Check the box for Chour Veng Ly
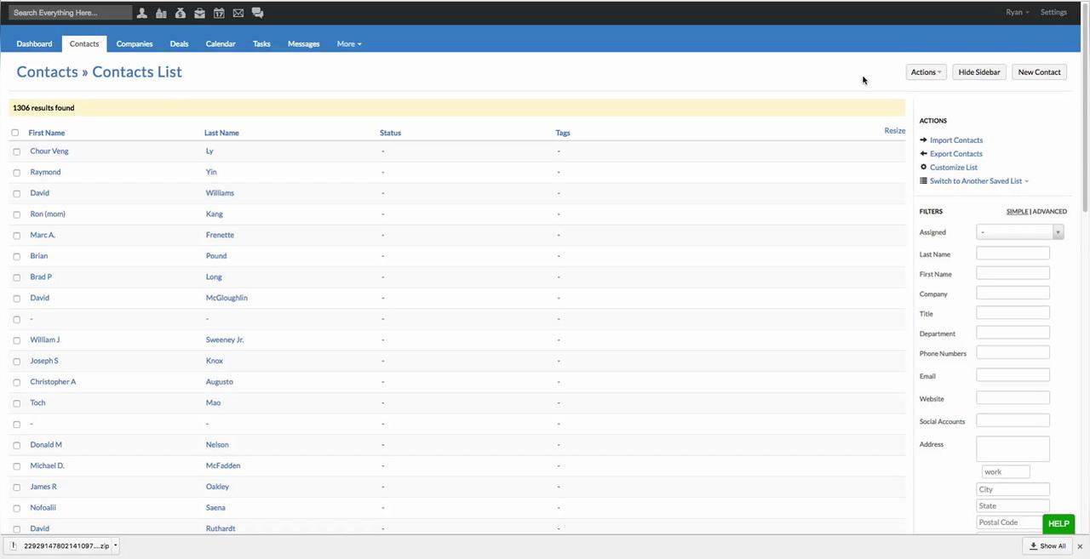 pyautogui.click(x=16, y=151)
